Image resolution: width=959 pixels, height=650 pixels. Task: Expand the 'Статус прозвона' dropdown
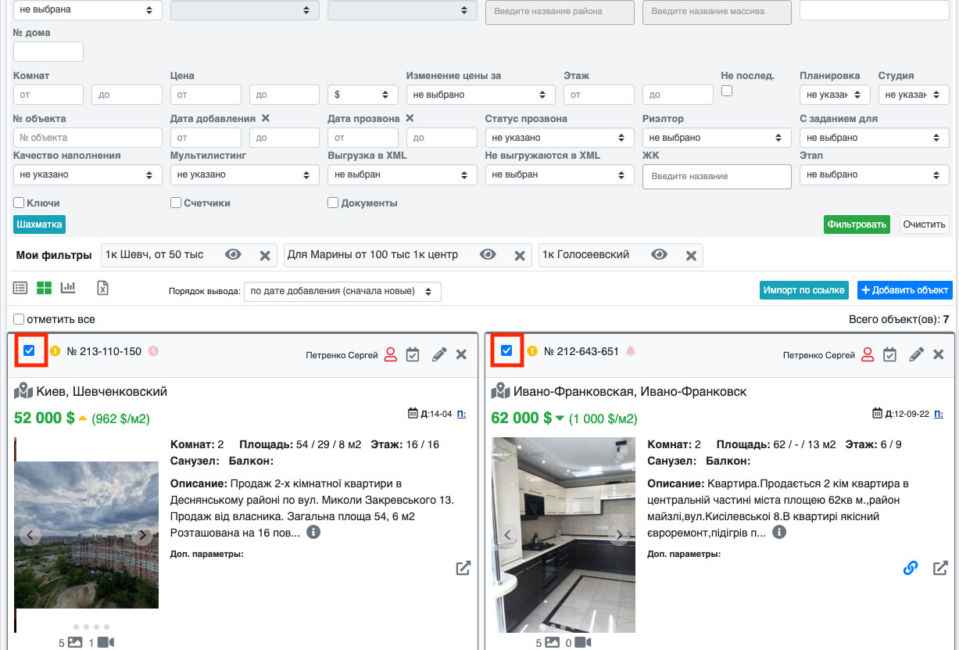559,138
